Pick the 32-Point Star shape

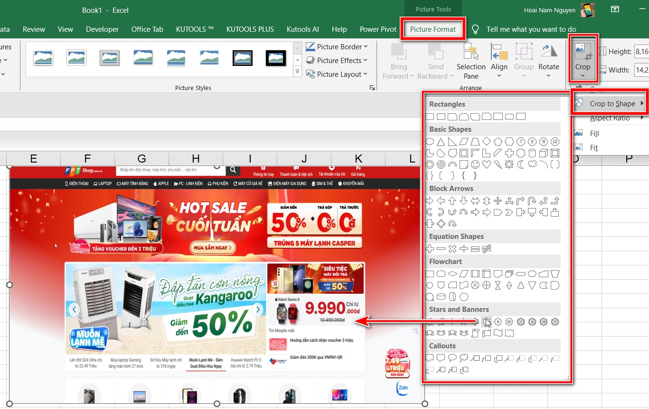pos(555,322)
